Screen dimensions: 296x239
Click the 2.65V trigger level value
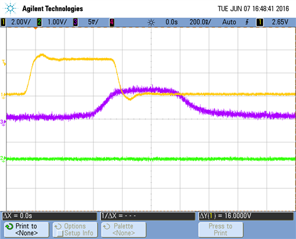click(280, 22)
